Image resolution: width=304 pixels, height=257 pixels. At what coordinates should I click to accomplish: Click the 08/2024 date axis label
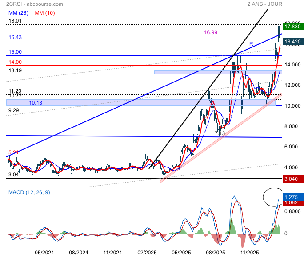[x=79, y=253]
